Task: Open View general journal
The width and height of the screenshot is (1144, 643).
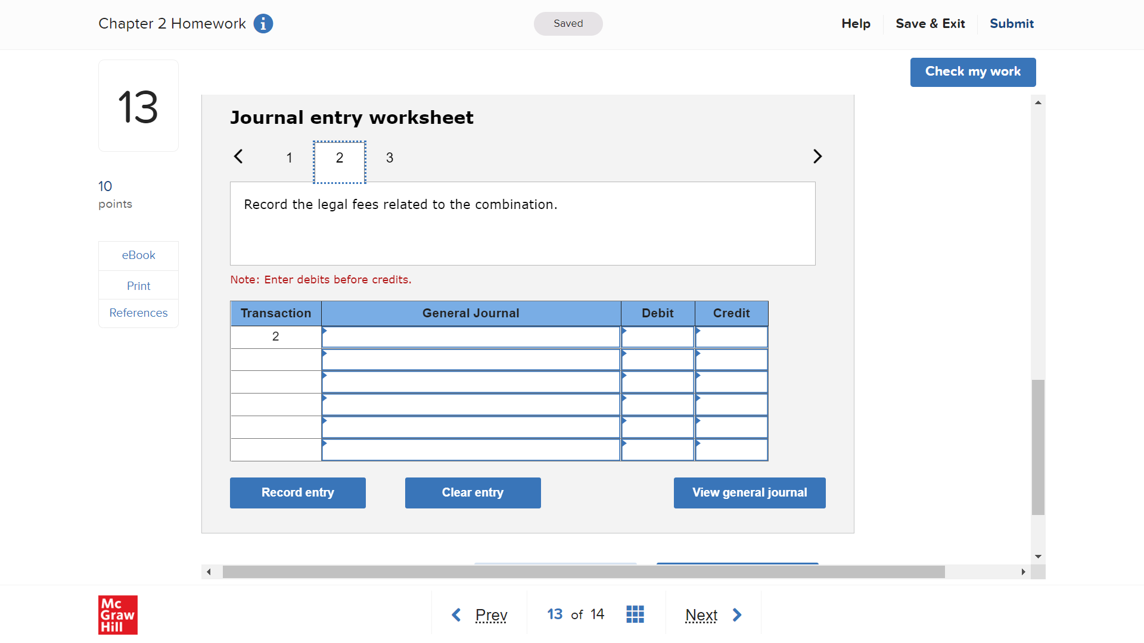Action: pyautogui.click(x=750, y=493)
